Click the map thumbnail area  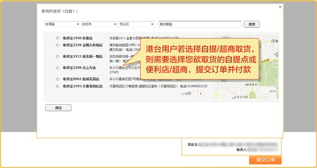point(246,66)
